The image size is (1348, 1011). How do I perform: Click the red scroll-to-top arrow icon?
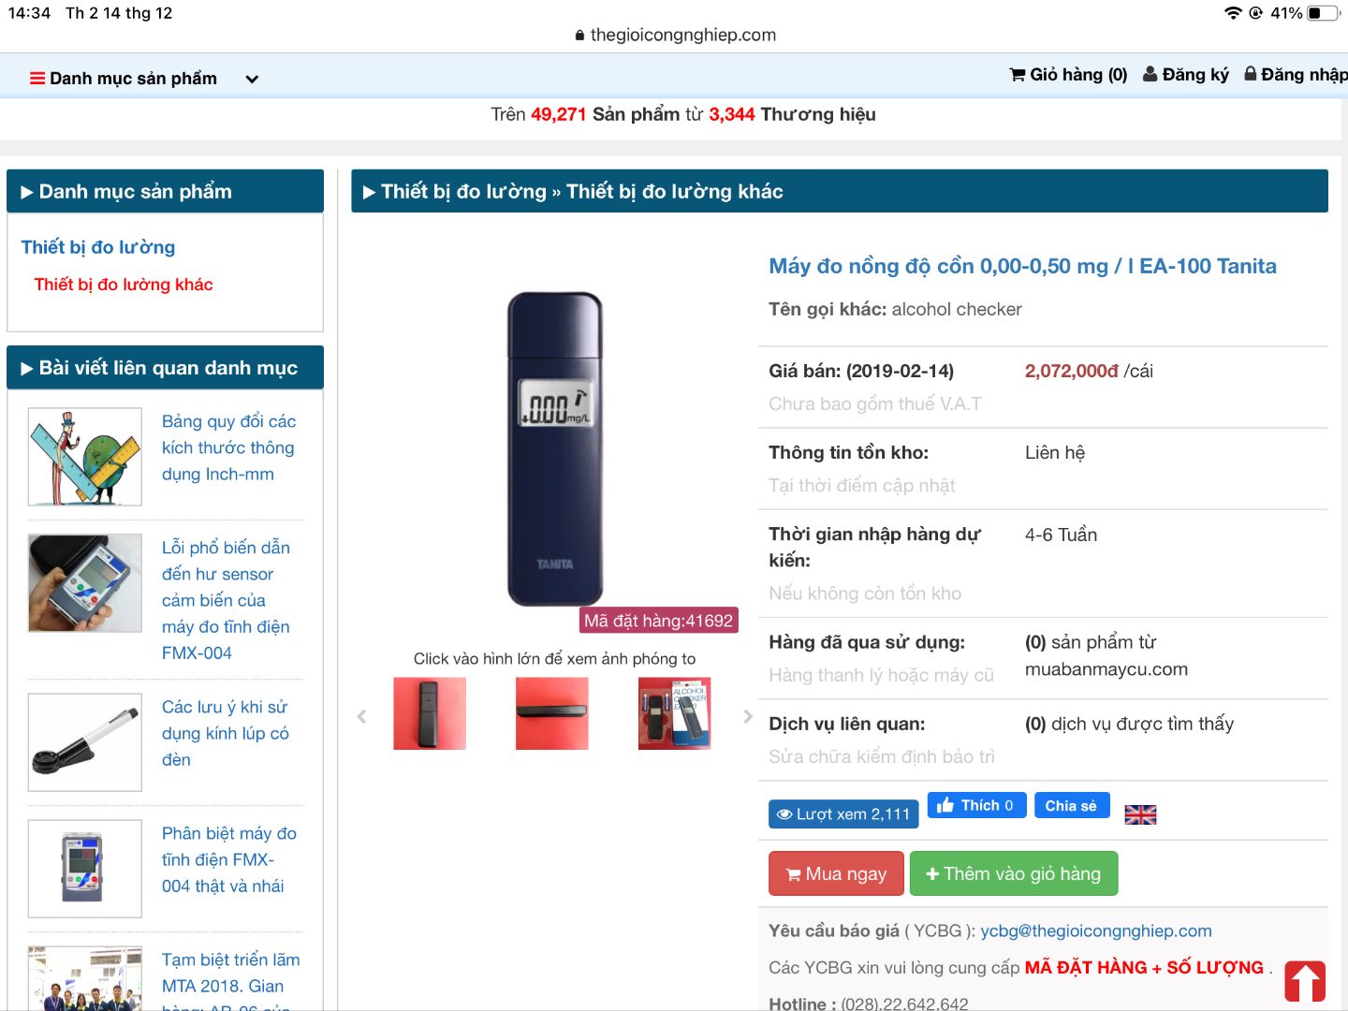(x=1305, y=982)
